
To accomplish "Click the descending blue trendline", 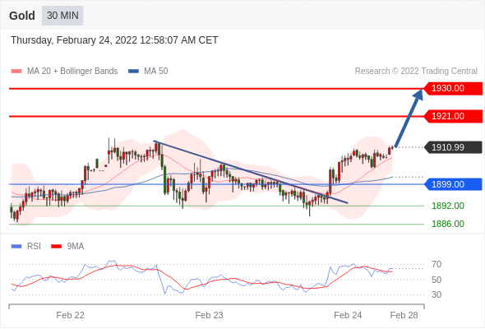I will [x=251, y=172].
